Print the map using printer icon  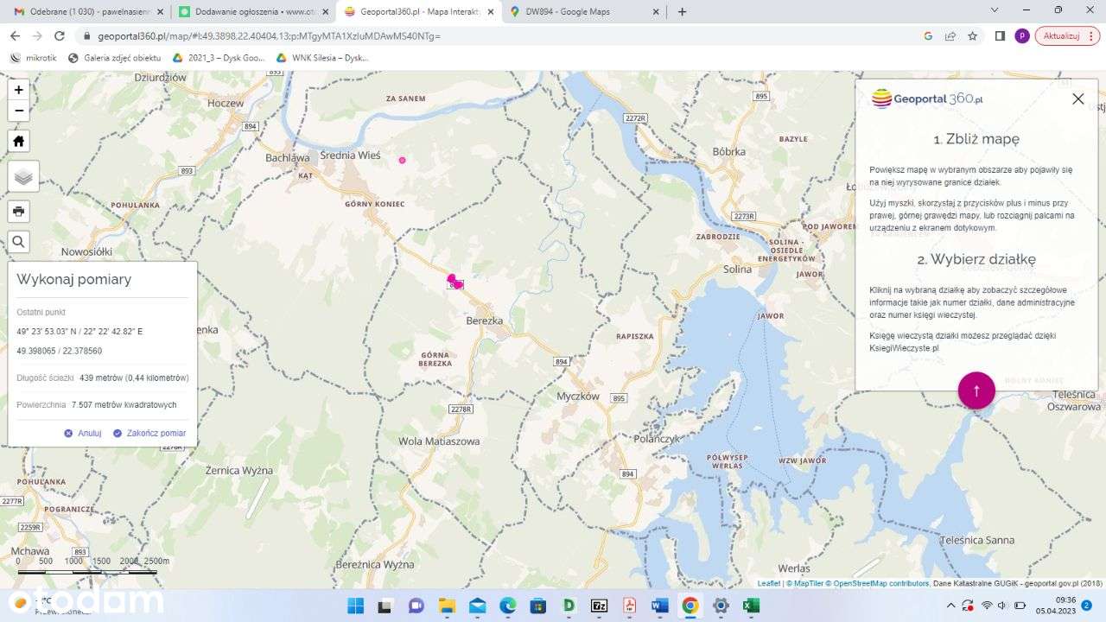tap(19, 212)
